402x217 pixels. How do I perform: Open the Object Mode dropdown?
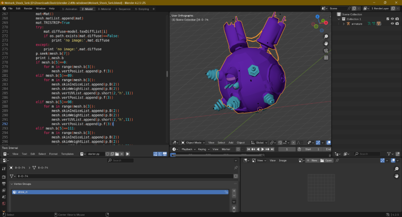point(193,143)
